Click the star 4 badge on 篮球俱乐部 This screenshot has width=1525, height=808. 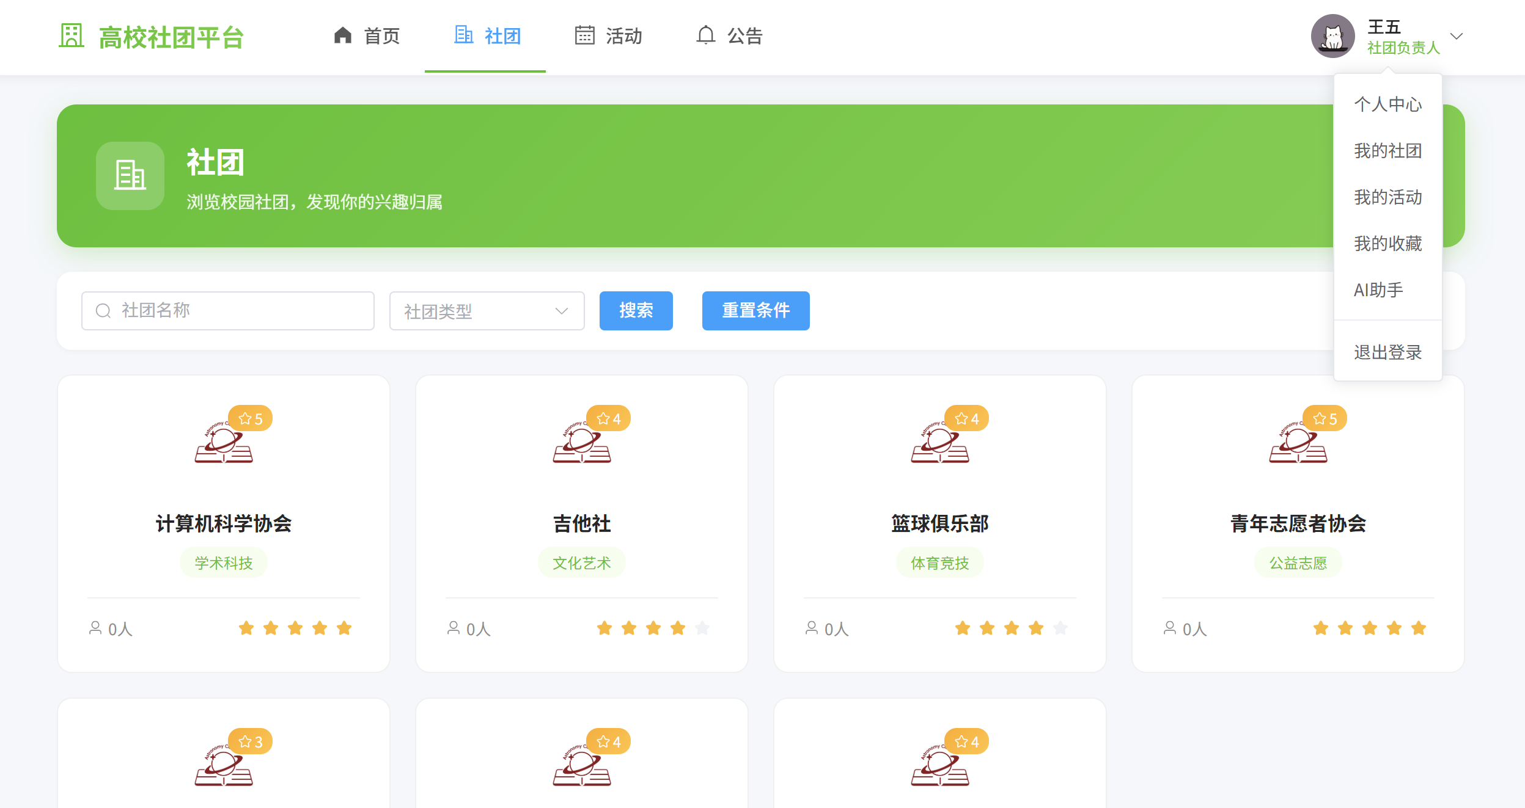(x=967, y=418)
